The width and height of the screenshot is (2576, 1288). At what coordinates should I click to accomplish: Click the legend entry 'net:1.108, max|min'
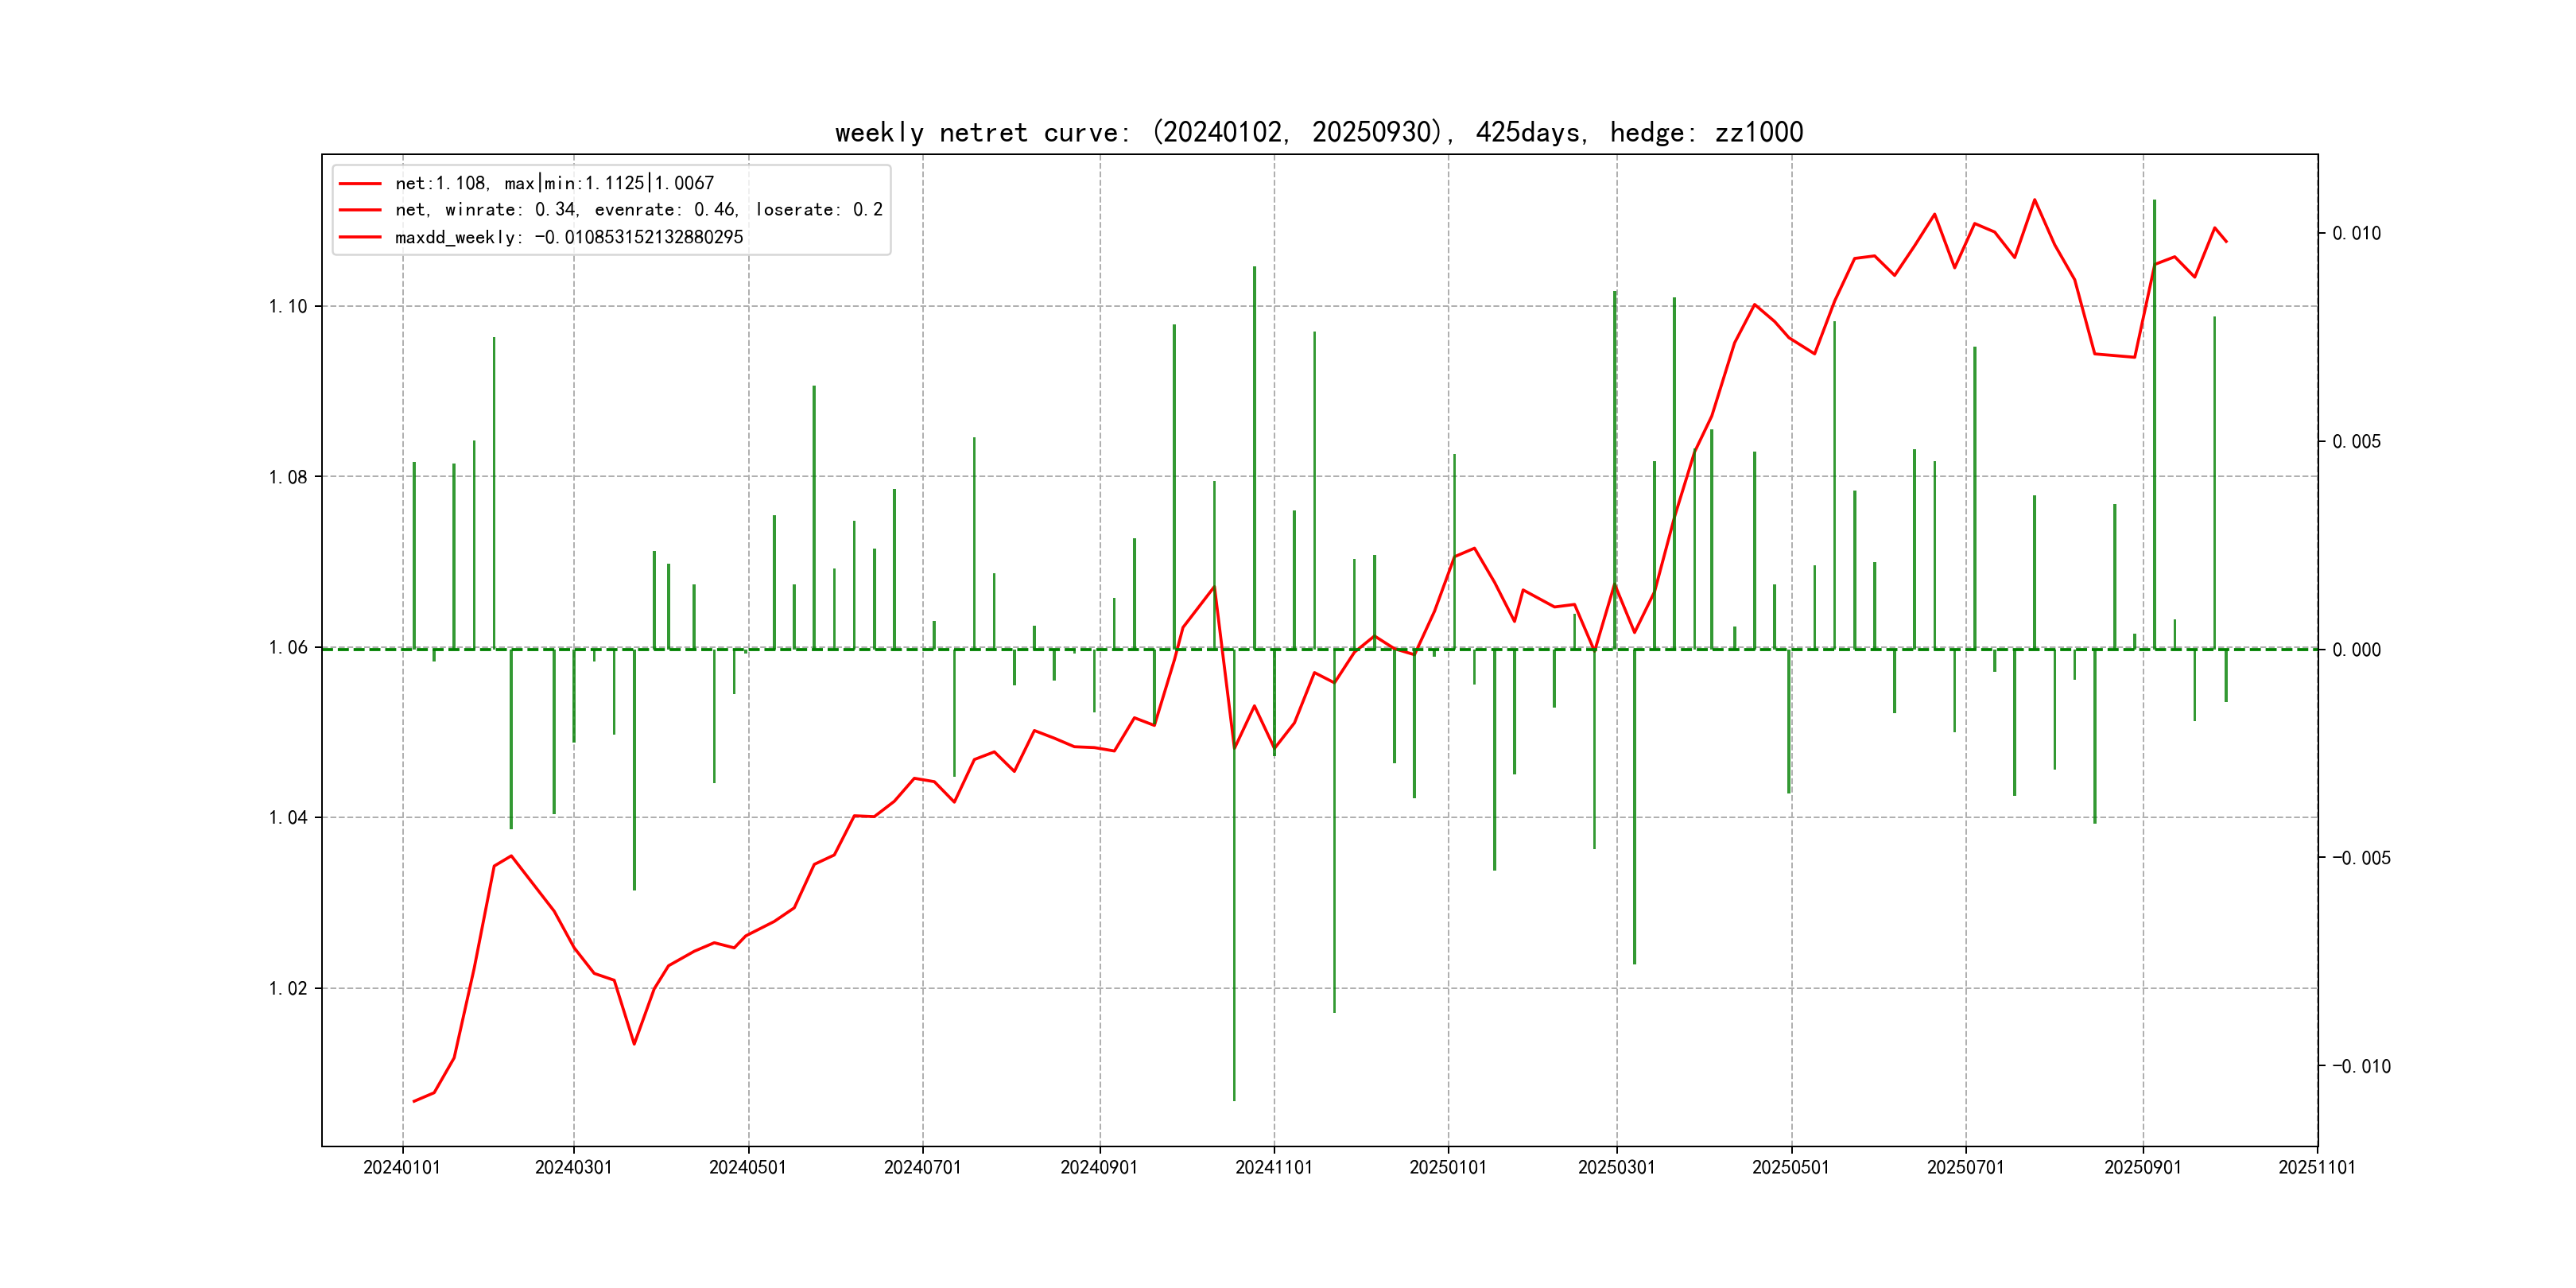click(x=554, y=183)
